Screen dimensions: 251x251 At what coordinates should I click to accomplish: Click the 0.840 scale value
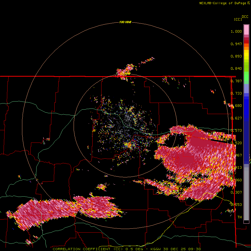[236, 69]
